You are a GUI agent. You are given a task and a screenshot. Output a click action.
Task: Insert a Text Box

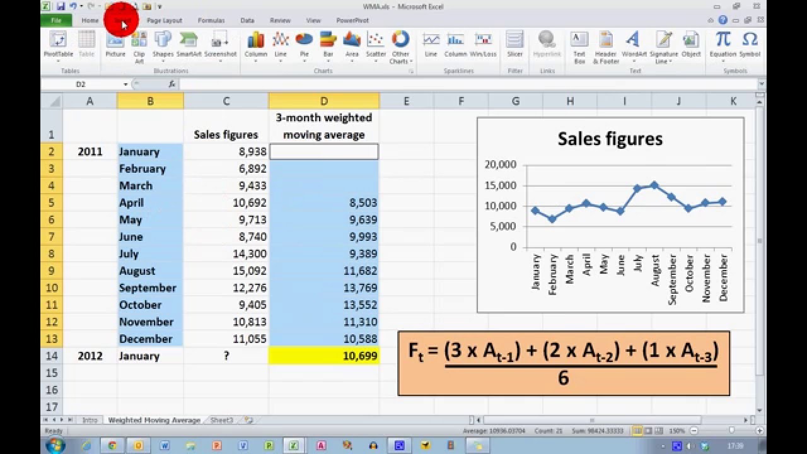[x=579, y=47]
